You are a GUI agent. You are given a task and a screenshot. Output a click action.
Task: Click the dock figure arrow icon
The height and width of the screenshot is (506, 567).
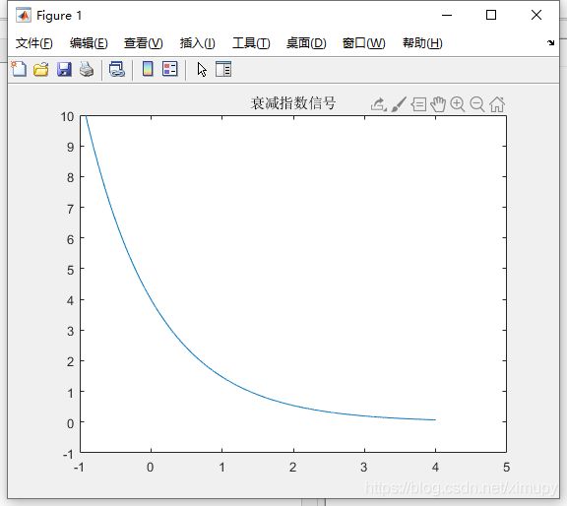pyautogui.click(x=550, y=43)
